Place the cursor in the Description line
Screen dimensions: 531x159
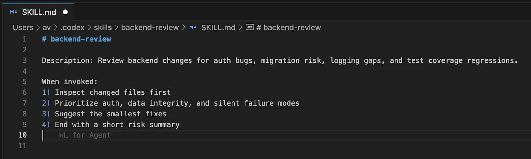click(279, 61)
